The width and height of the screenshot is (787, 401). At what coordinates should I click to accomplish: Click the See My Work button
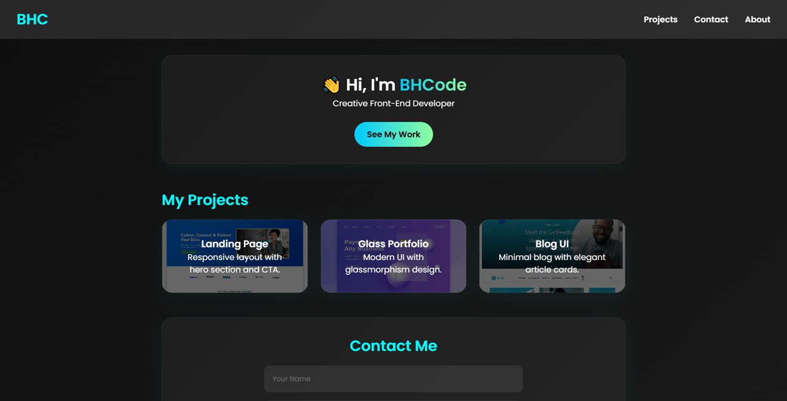(393, 134)
